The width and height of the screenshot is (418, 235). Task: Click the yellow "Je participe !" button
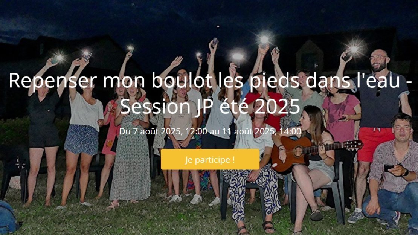(210, 159)
